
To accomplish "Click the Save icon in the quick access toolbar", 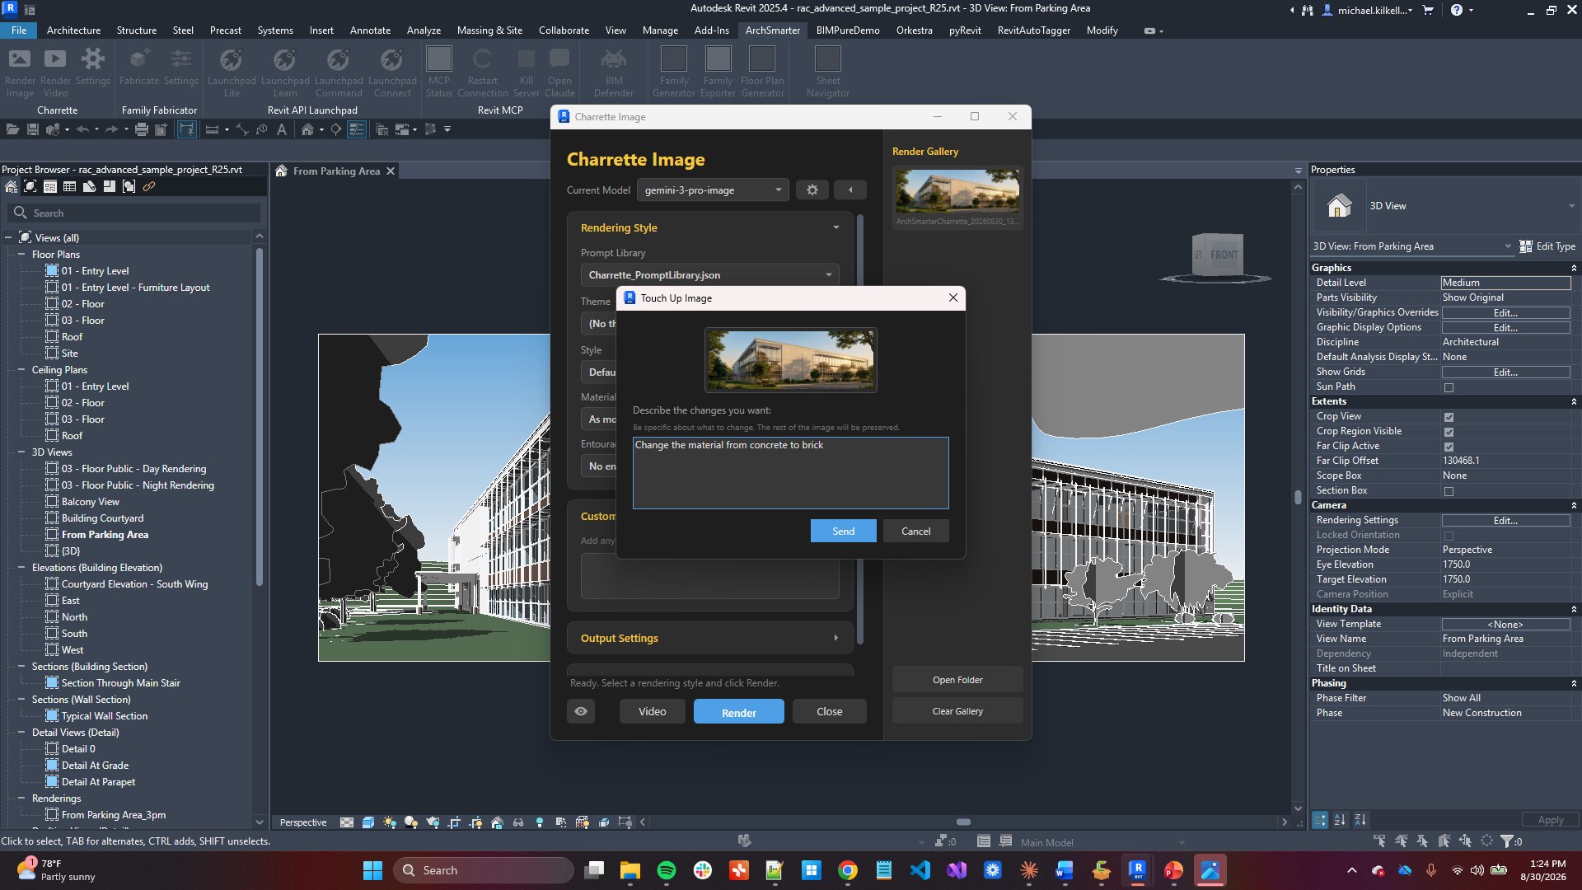I will (33, 129).
